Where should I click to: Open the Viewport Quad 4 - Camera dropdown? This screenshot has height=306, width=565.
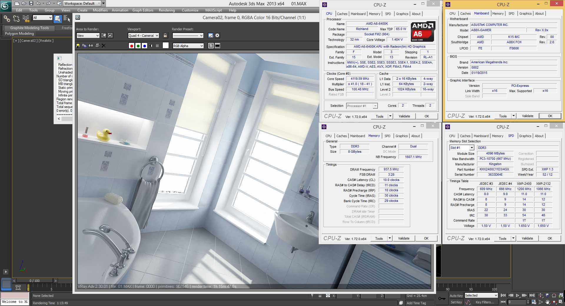(143, 36)
